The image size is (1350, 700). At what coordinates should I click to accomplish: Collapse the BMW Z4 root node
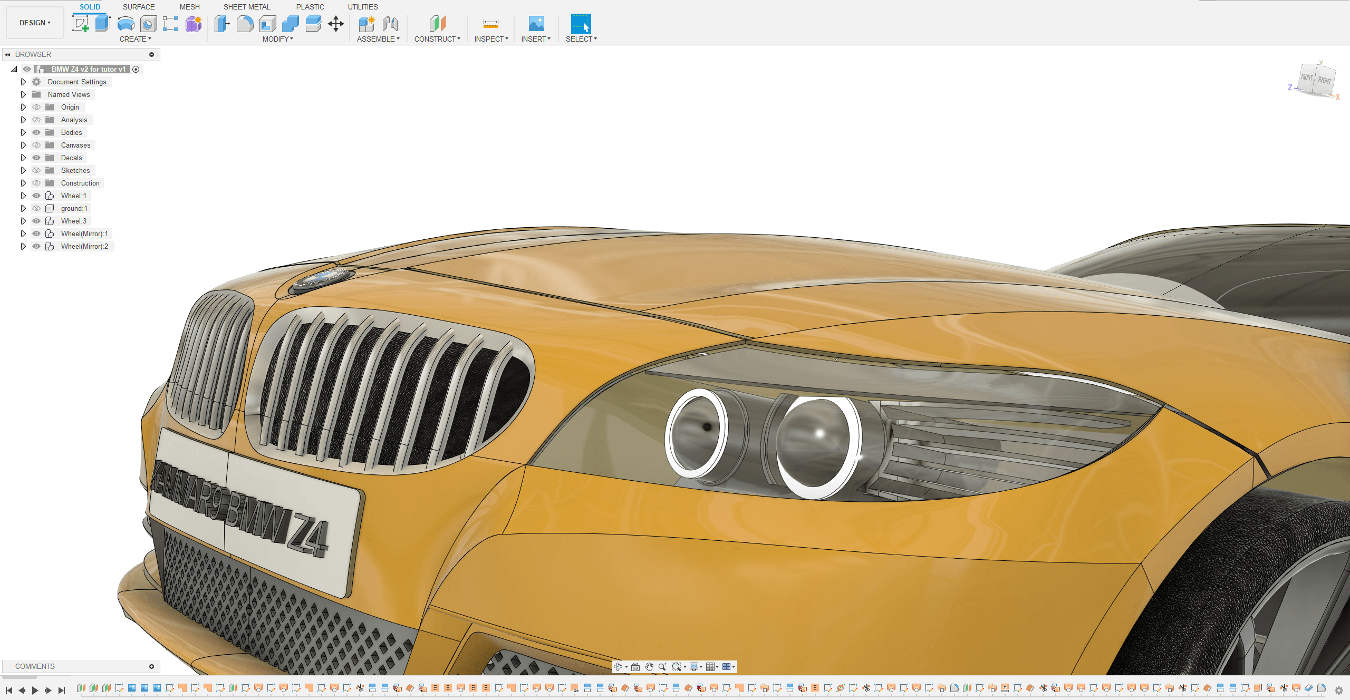(14, 70)
